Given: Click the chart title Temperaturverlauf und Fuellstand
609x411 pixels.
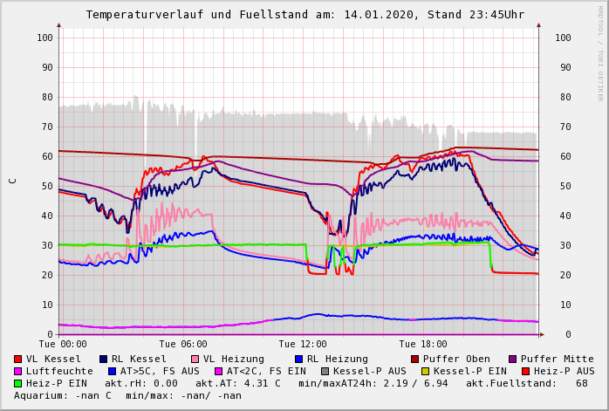Looking at the screenshot, I should [304, 15].
